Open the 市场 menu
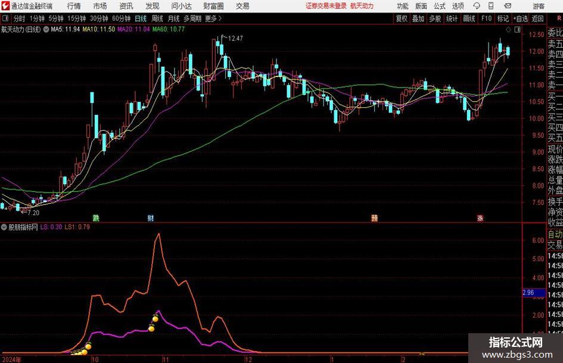This screenshot has height=363, width=563. [100, 6]
